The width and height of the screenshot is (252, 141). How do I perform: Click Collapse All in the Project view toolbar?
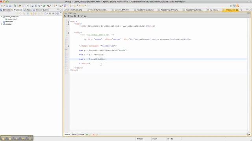pyautogui.click(x=28, y=14)
